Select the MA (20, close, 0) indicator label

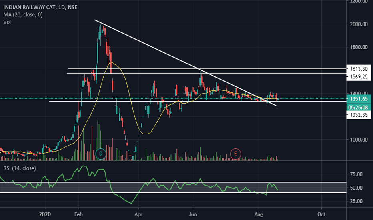tap(23, 14)
